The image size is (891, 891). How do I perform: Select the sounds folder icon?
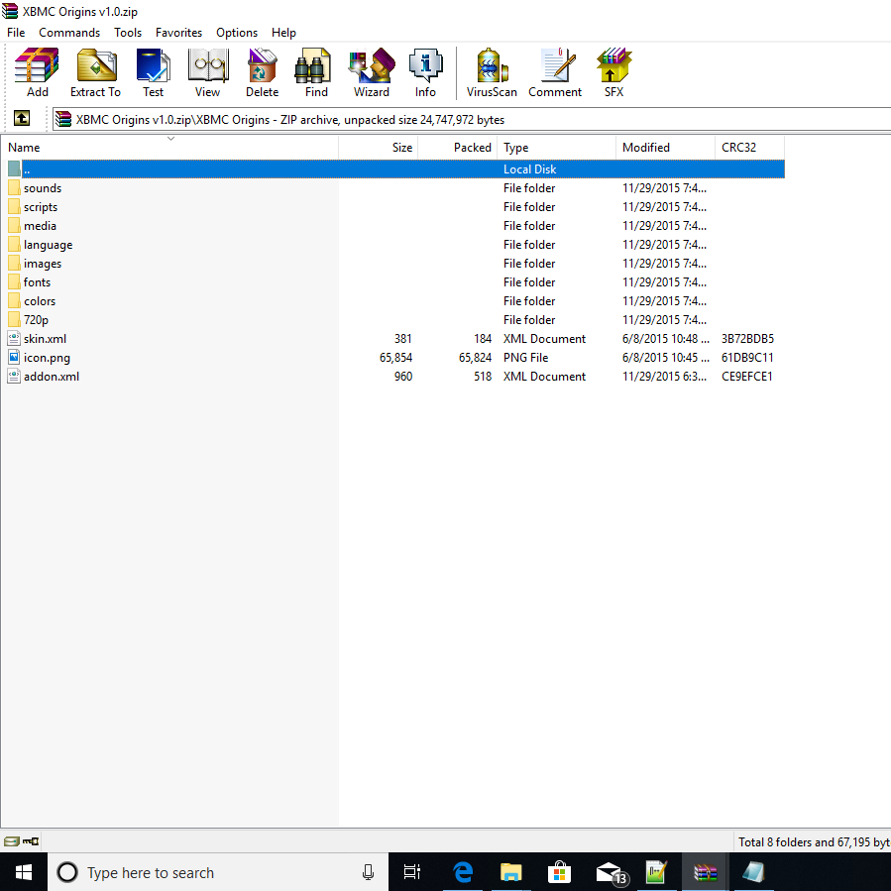click(14, 188)
